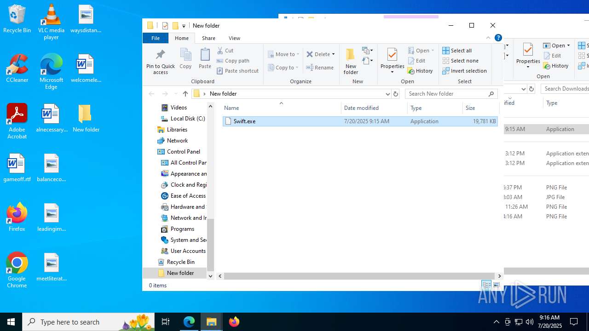Sort by the Name column header
Image resolution: width=589 pixels, height=331 pixels.
click(282, 108)
